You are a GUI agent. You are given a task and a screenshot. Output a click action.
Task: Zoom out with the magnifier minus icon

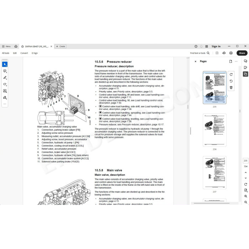[x=245, y=202]
